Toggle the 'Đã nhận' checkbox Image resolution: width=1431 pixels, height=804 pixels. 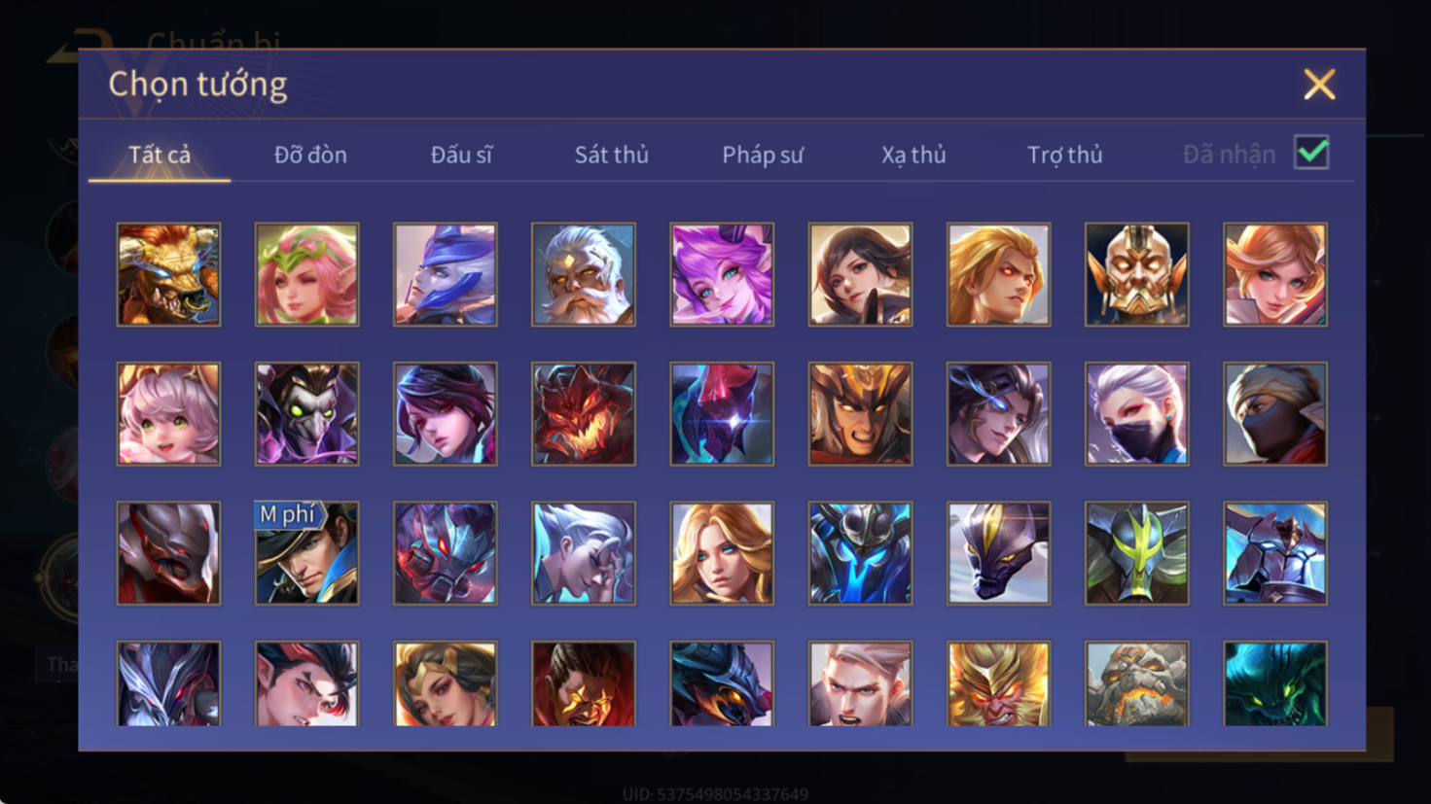click(x=1311, y=153)
